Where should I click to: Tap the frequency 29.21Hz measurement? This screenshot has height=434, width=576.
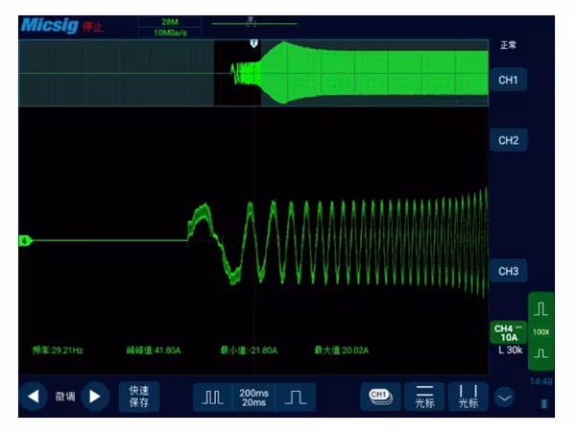coord(58,350)
